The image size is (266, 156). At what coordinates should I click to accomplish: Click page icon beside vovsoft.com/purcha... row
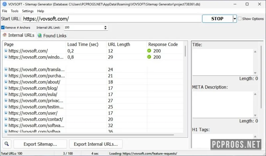point(6,76)
